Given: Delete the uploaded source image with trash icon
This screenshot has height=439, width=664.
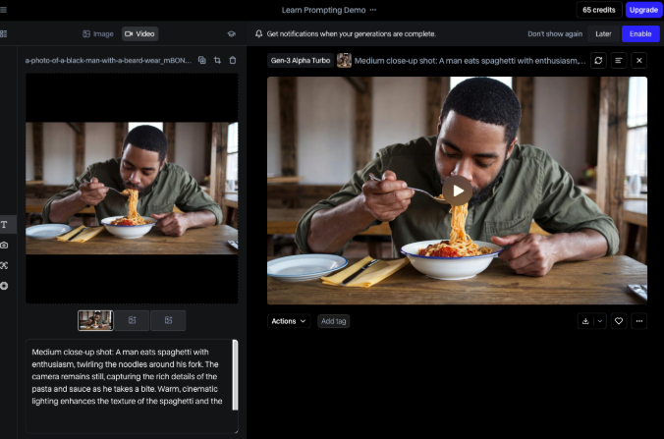Looking at the screenshot, I should [x=233, y=60].
